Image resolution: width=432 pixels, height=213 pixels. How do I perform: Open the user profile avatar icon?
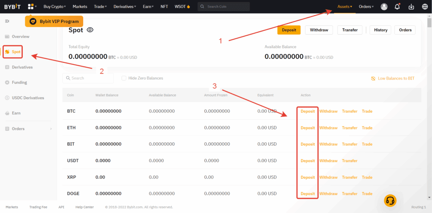pos(384,7)
